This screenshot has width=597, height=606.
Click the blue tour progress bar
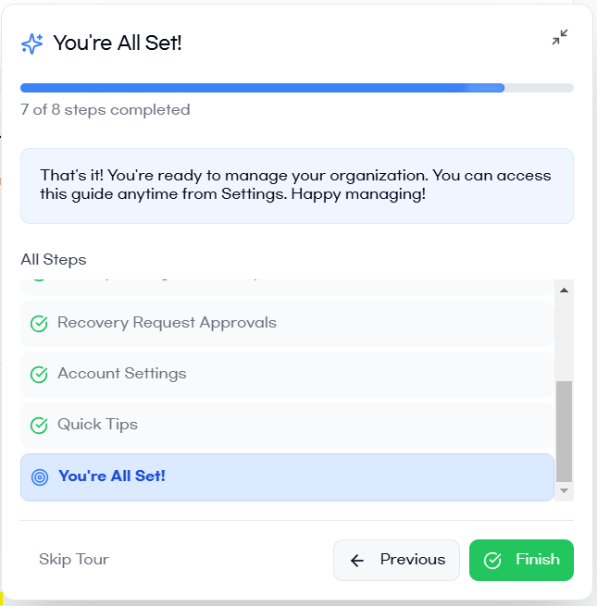pyautogui.click(x=262, y=88)
